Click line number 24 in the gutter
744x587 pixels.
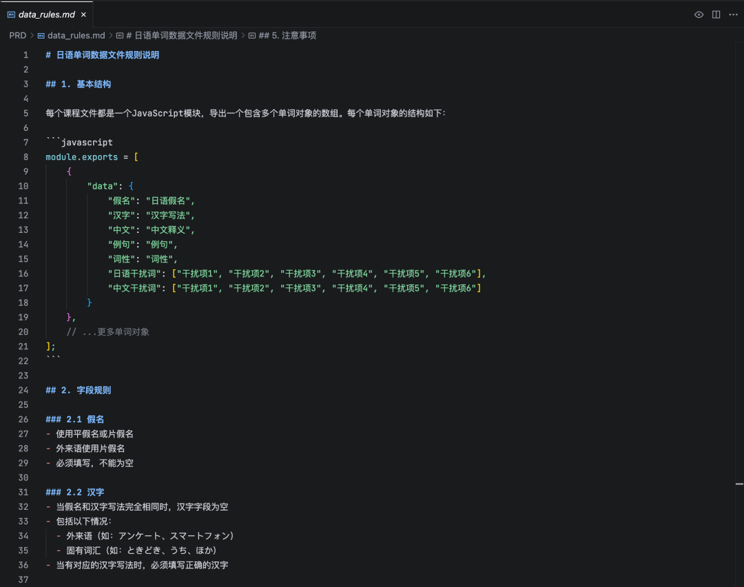[x=23, y=390]
